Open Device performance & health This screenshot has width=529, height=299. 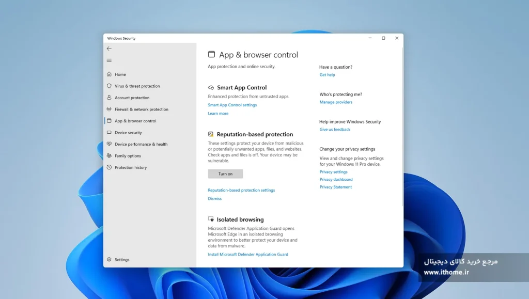[x=141, y=144]
